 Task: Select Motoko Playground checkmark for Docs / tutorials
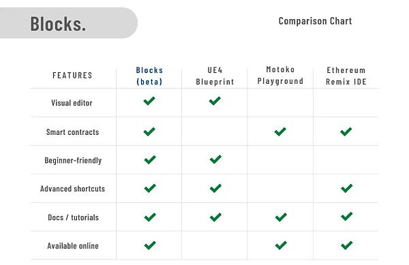(x=281, y=217)
